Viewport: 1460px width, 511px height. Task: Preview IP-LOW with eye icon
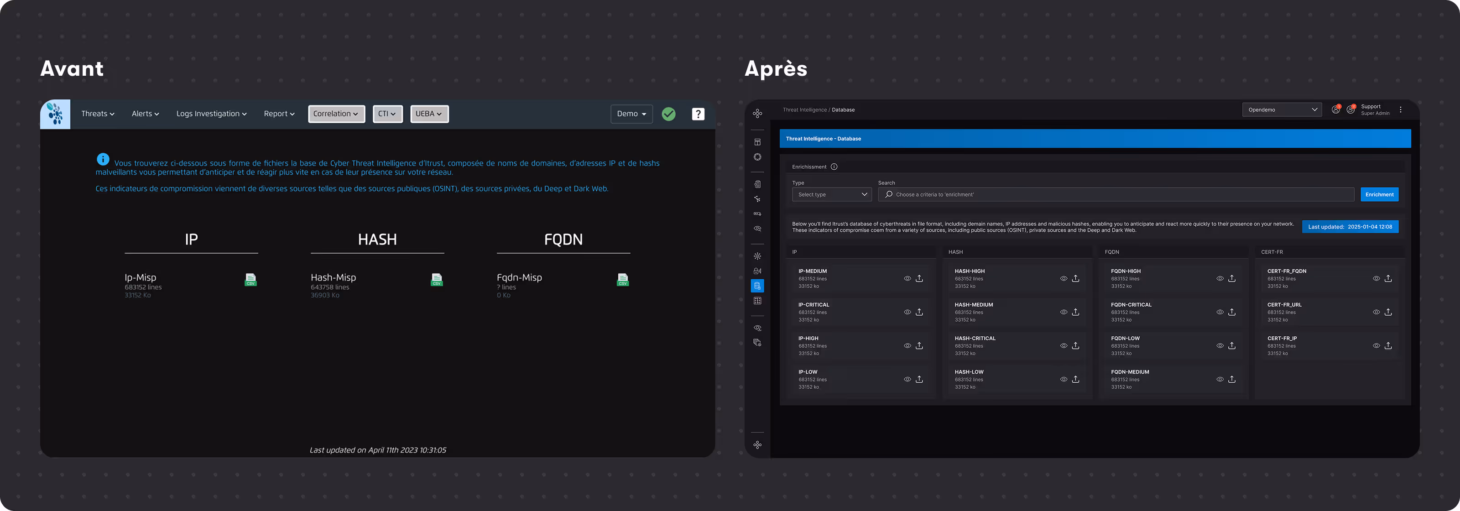(x=907, y=380)
